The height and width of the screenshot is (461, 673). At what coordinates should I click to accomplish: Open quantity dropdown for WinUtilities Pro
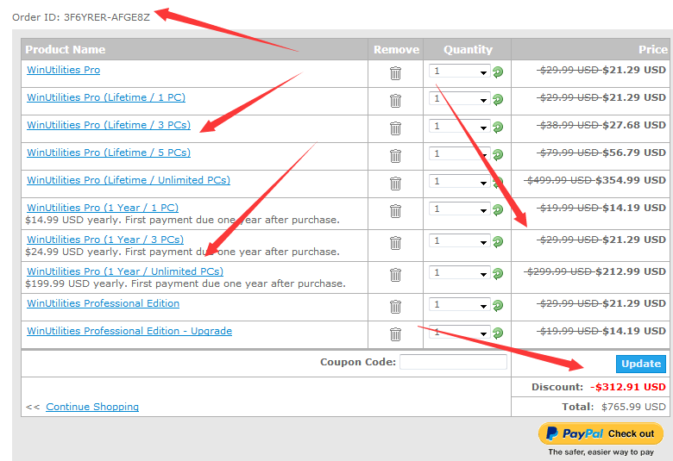459,71
